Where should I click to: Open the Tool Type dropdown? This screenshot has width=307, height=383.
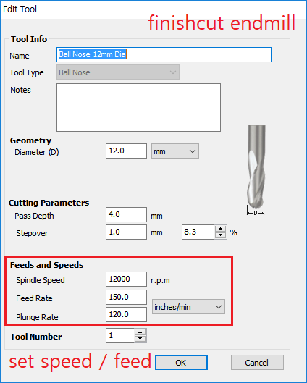pyautogui.click(x=118, y=72)
